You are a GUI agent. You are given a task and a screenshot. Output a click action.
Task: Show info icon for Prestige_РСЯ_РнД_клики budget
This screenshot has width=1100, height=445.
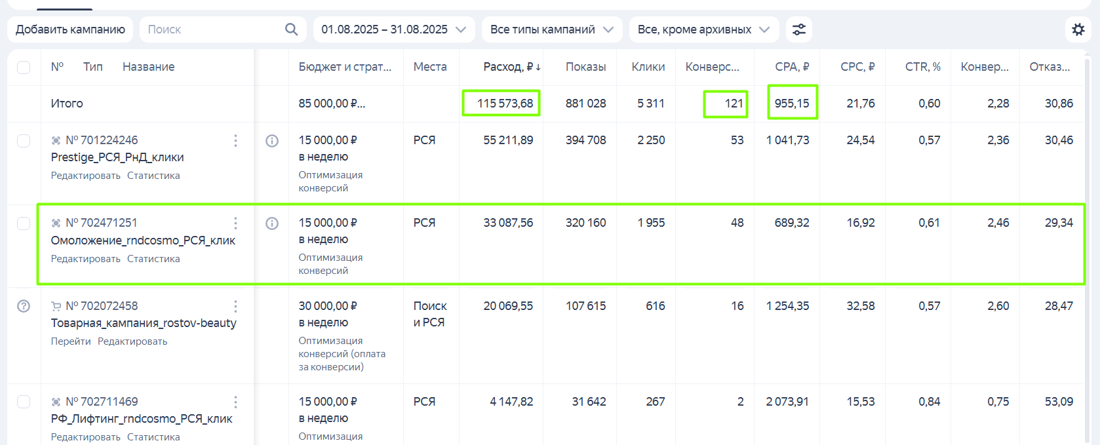click(272, 141)
